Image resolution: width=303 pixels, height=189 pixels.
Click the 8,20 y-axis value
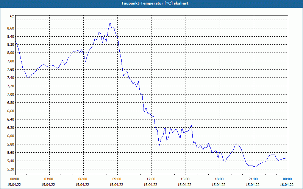tap(11, 45)
